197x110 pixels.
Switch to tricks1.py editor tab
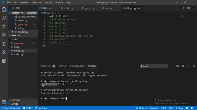tap(68, 8)
